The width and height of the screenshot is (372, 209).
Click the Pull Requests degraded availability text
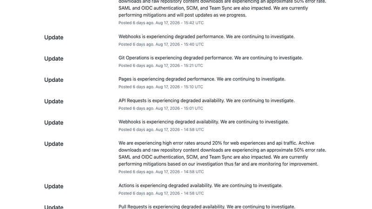(206, 206)
